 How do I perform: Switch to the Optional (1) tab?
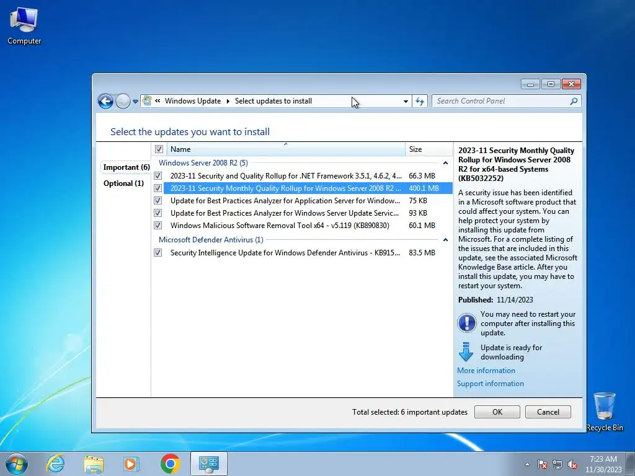[123, 183]
